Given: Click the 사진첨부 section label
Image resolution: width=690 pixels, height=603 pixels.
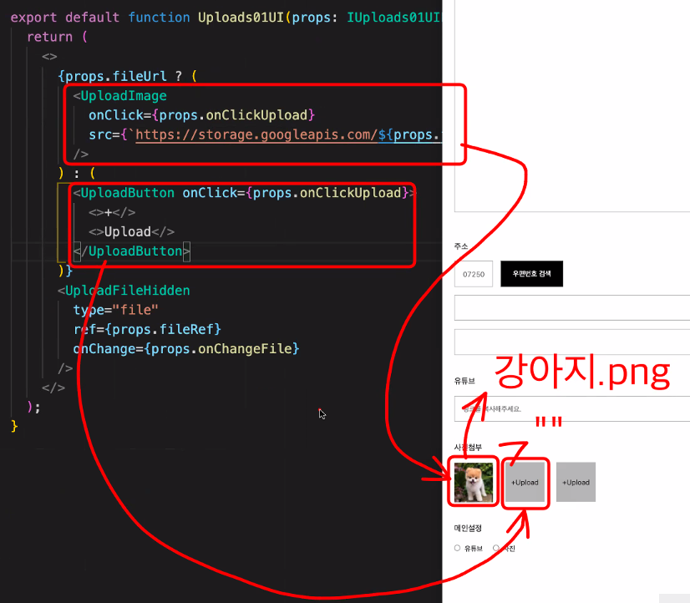Looking at the screenshot, I should point(468,448).
